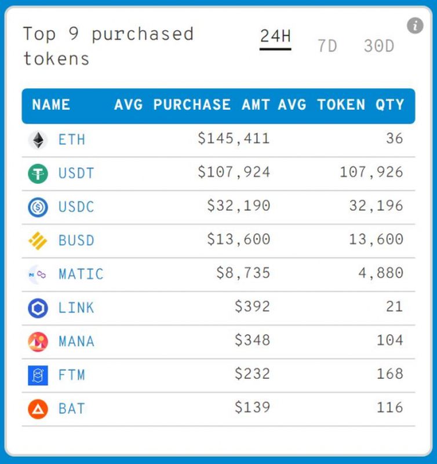This screenshot has width=437, height=464.
Task: Select the 30D timeframe tab
Action: 379,46
